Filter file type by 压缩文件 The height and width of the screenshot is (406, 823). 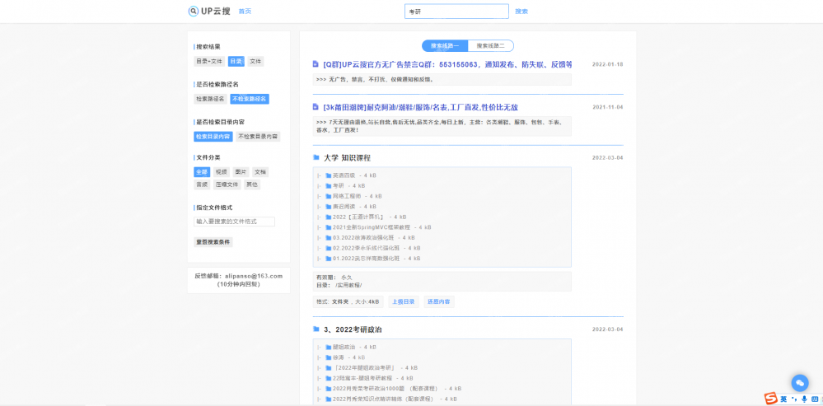[227, 184]
